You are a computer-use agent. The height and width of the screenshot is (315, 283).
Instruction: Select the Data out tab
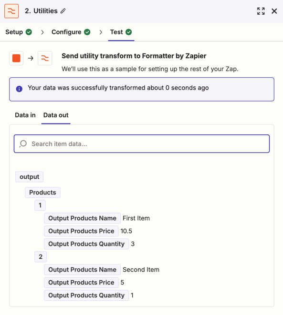[56, 115]
